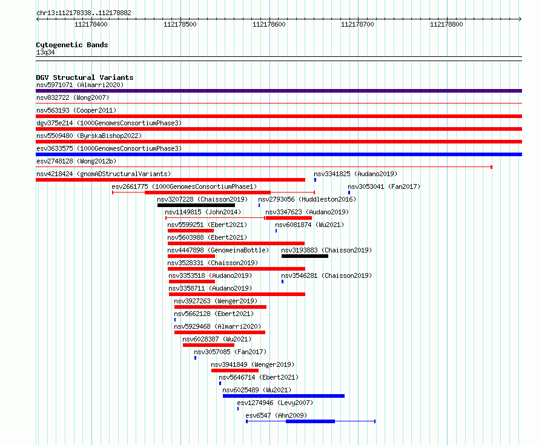
Task: Click the nsv3053041 (Fan2017) label
Action: coord(384,186)
